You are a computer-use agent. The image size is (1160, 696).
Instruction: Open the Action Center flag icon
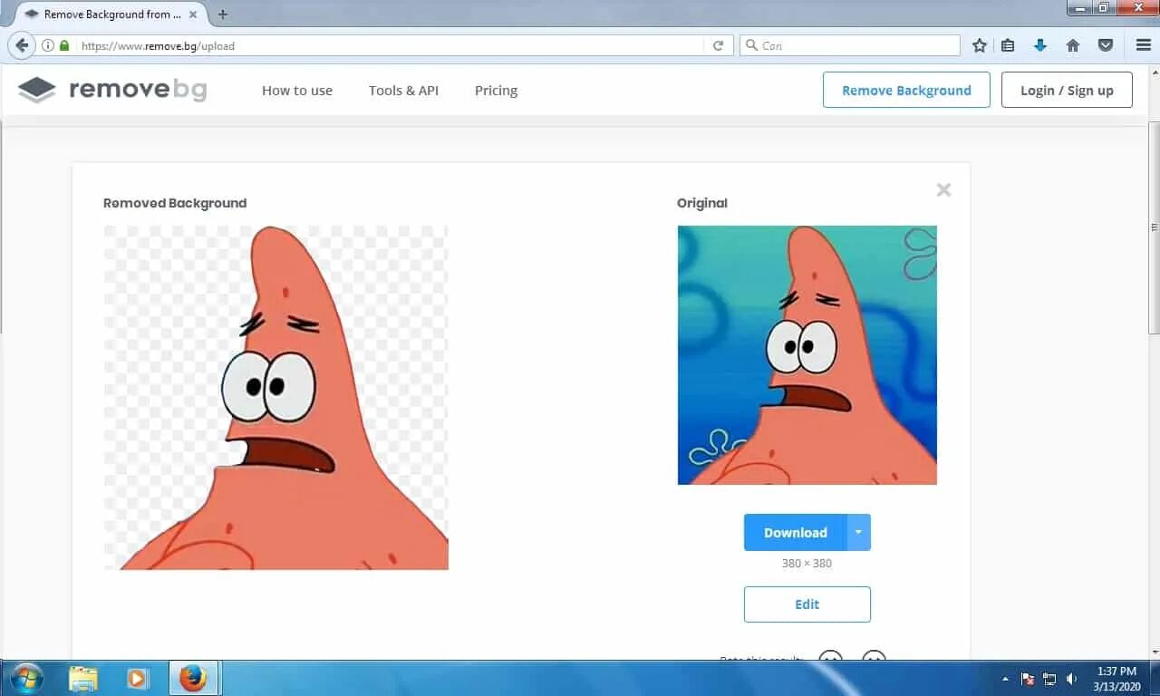1028,679
